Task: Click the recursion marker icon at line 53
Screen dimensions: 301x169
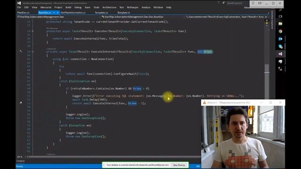Action: tap(21, 103)
